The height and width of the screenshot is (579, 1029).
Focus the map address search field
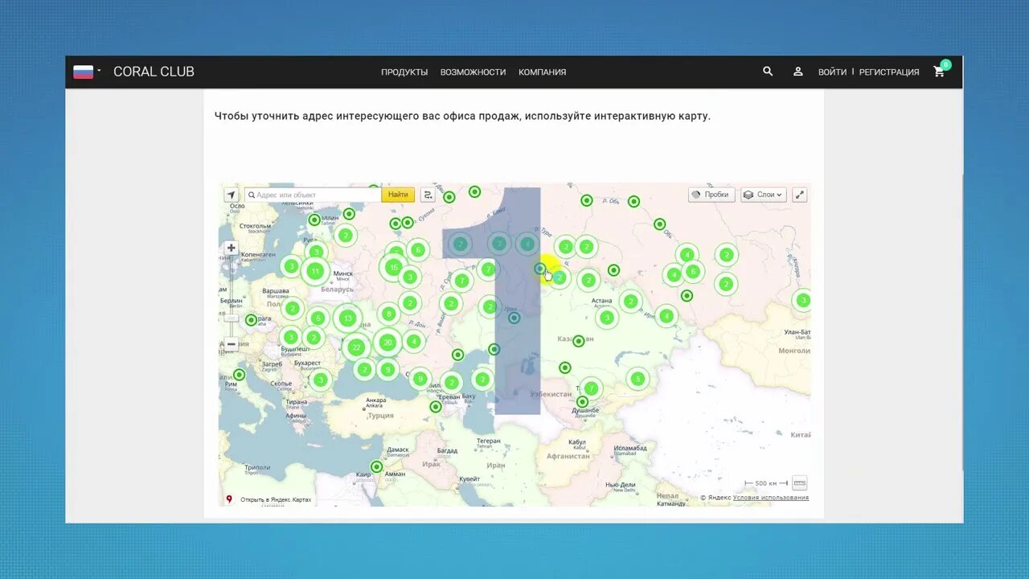point(313,195)
